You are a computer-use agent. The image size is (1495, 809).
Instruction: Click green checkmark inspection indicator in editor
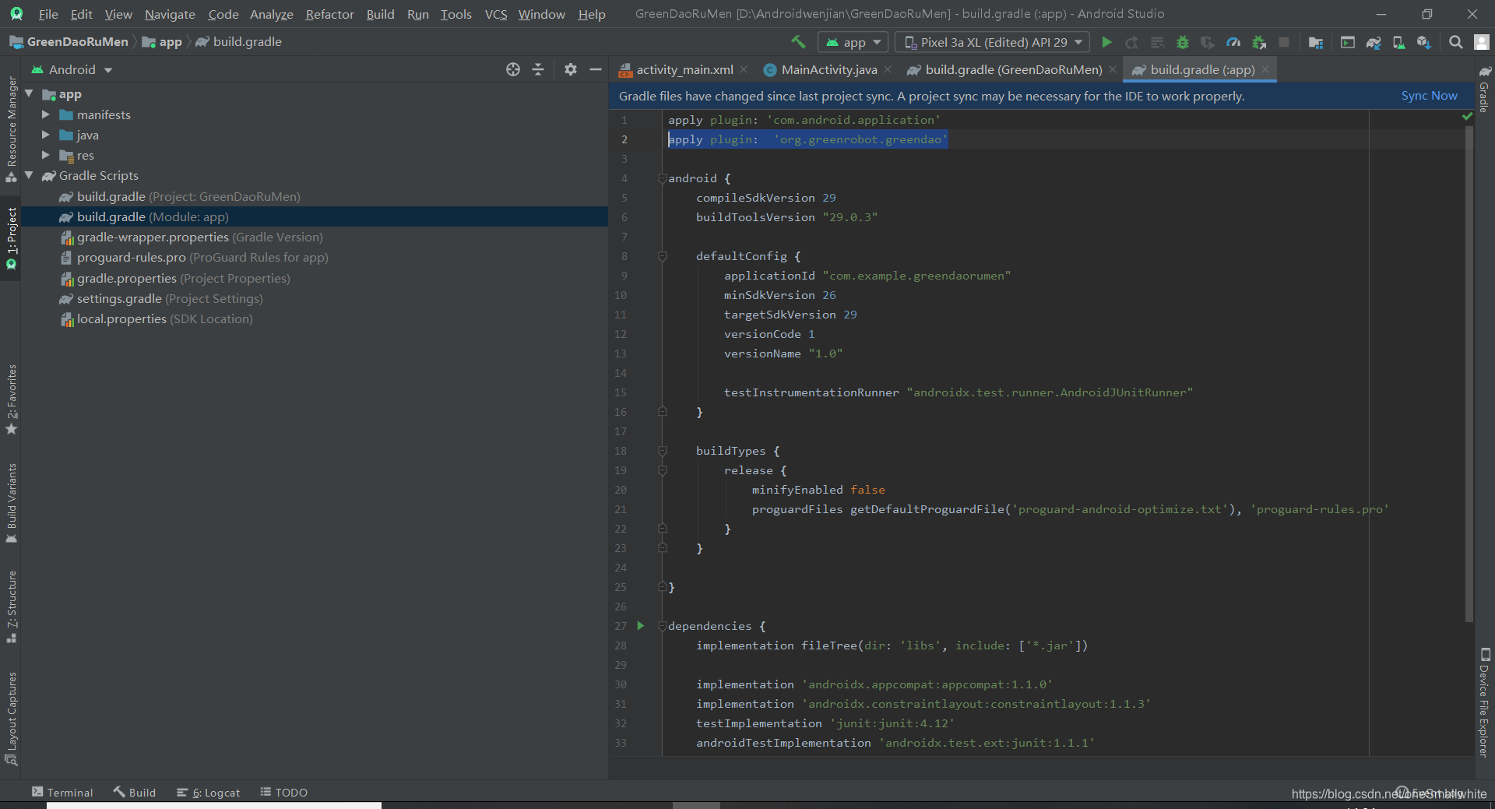pyautogui.click(x=1467, y=116)
